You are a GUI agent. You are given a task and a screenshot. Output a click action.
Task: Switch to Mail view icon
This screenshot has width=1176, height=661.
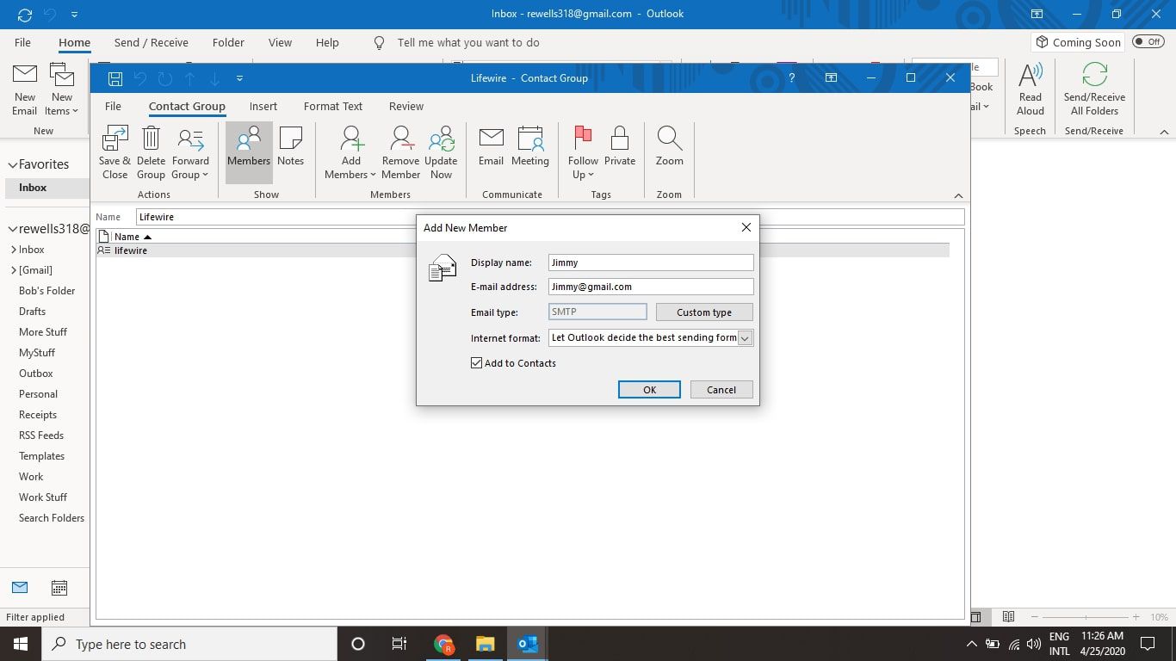pyautogui.click(x=20, y=588)
